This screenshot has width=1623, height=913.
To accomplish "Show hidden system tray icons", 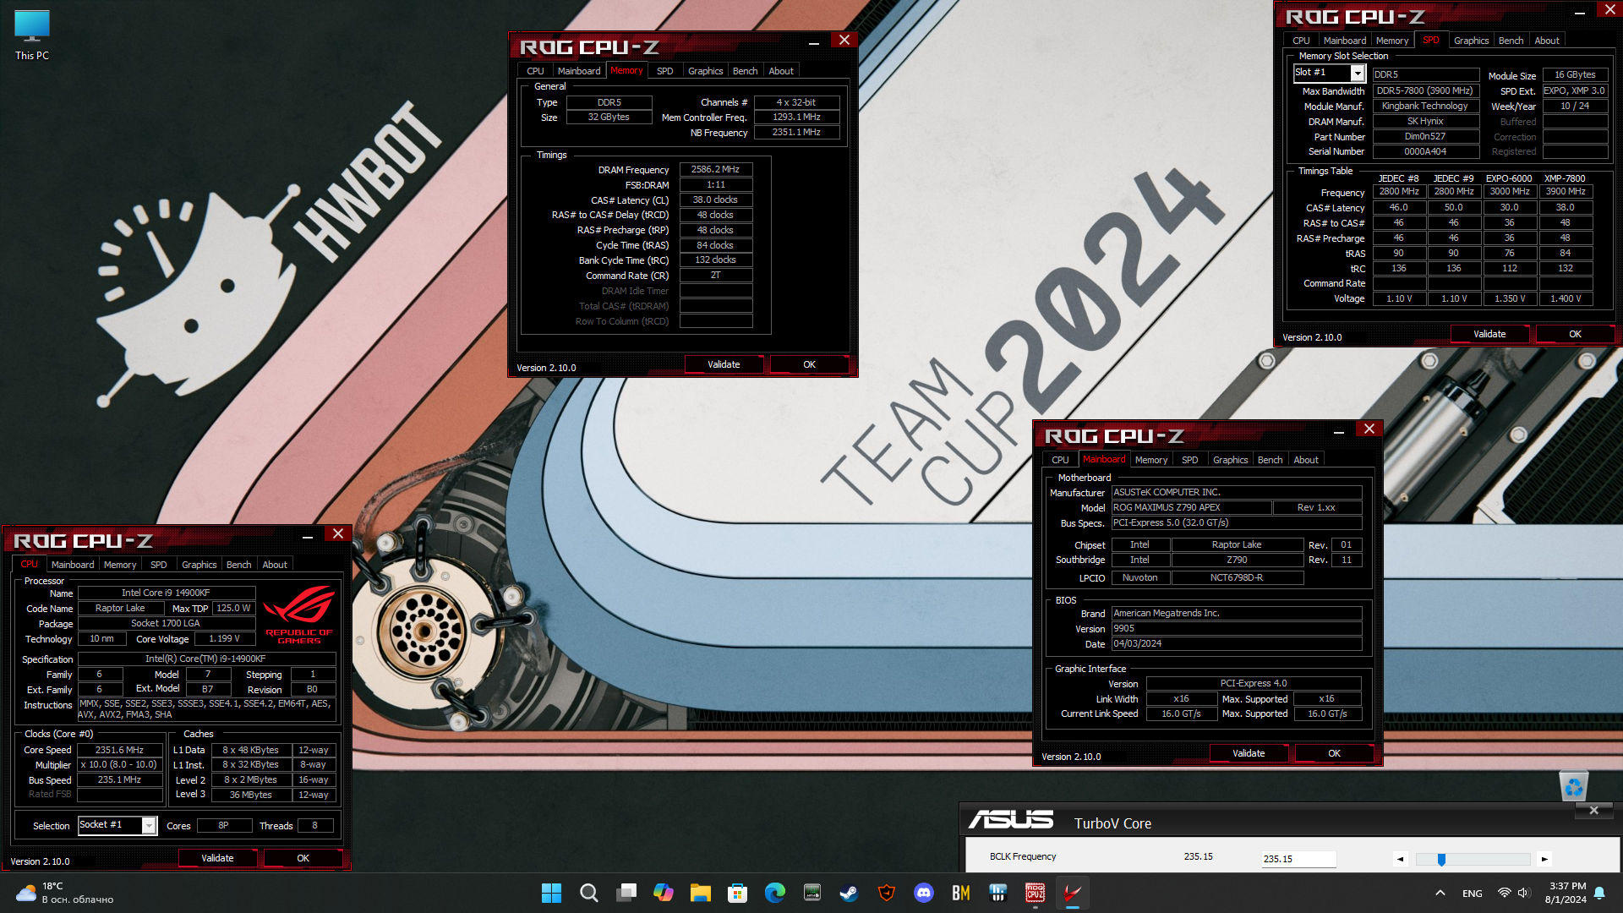I will tap(1440, 893).
